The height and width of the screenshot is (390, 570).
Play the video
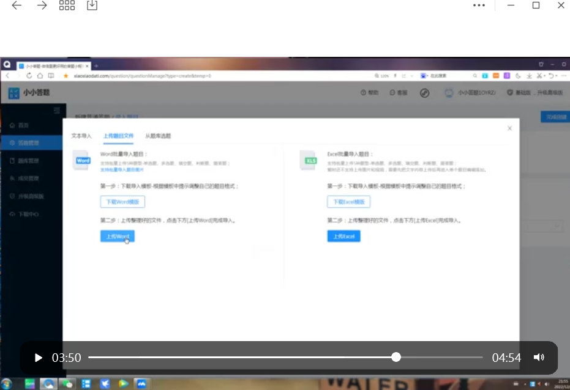tap(38, 358)
